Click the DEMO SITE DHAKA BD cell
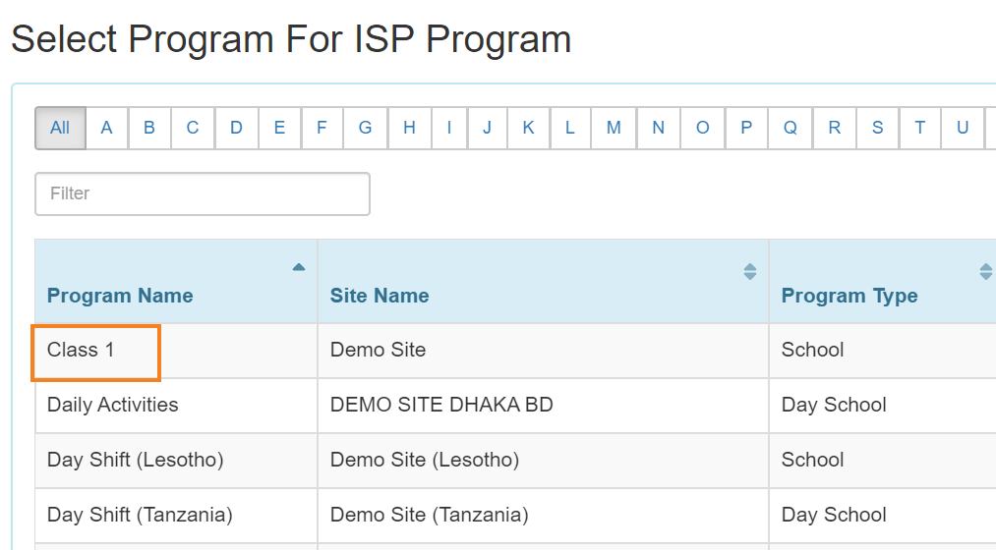 point(441,406)
